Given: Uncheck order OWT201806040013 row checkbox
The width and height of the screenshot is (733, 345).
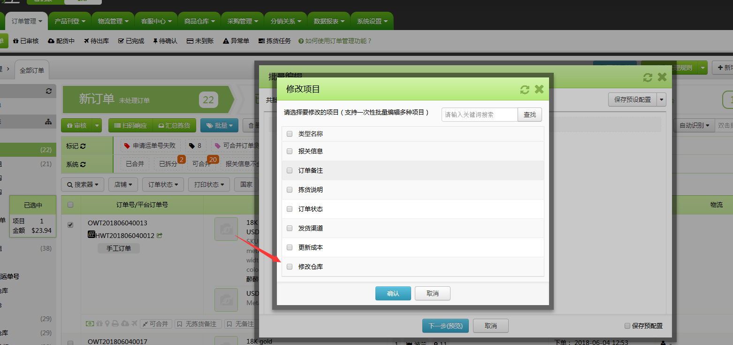Looking at the screenshot, I should click(x=70, y=225).
